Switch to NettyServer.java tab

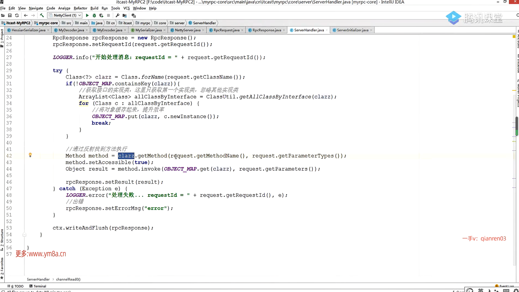tap(187, 30)
